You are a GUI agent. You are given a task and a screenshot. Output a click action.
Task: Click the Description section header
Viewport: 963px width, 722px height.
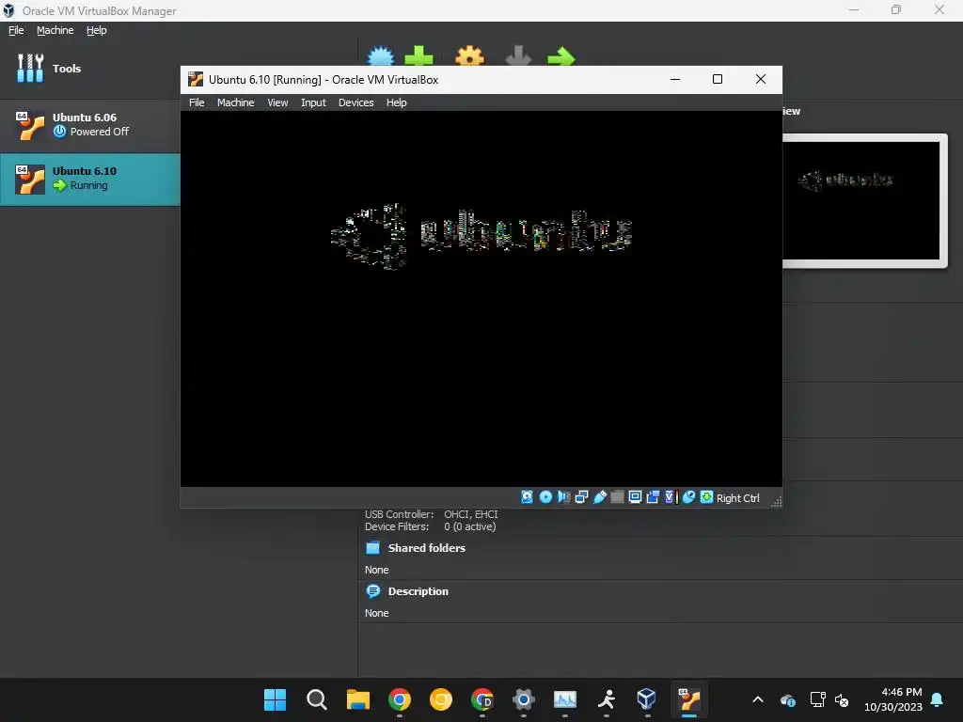pyautogui.click(x=418, y=591)
